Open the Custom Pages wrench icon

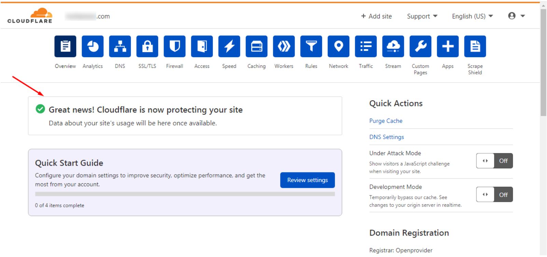(x=420, y=46)
